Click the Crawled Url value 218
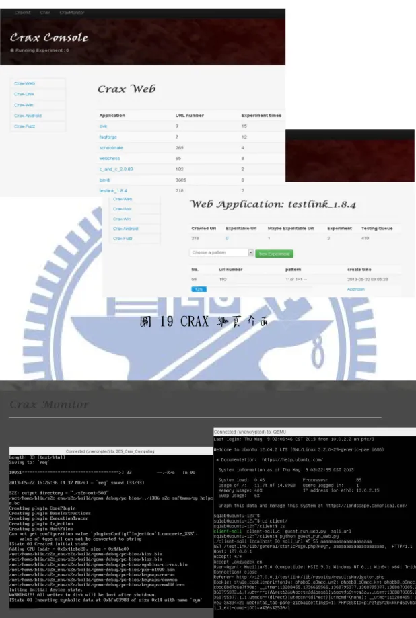The image size is (416, 618). (195, 238)
